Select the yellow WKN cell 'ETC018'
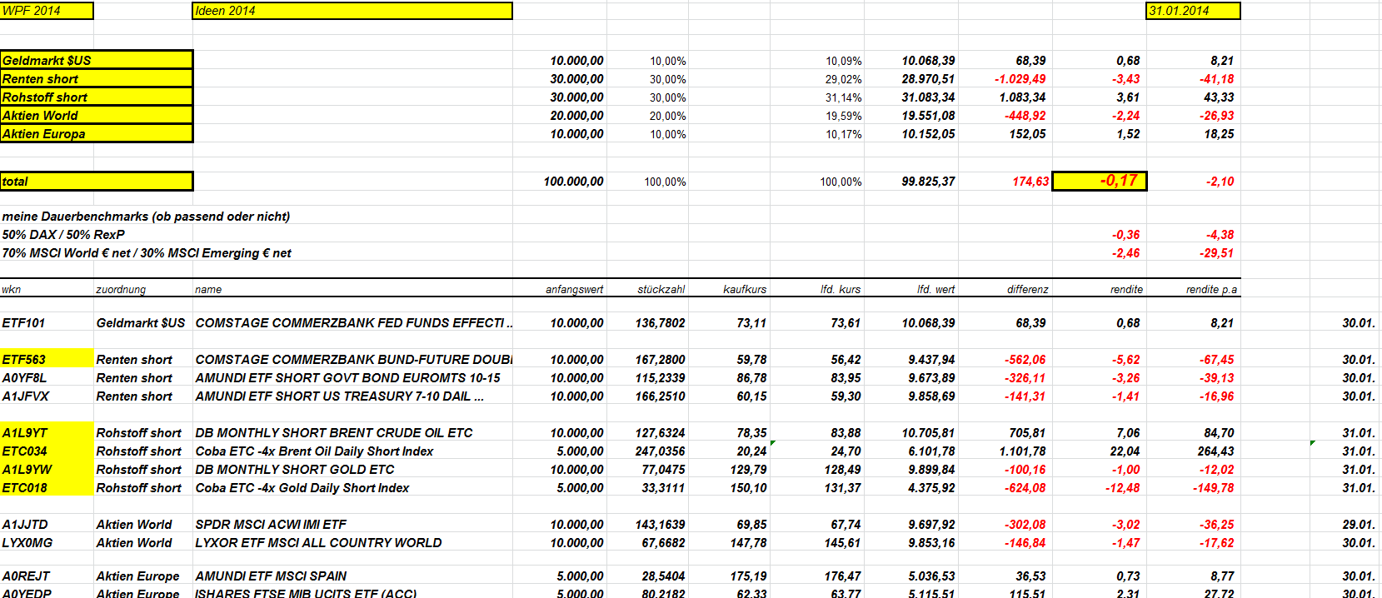1382x598 pixels. [x=47, y=488]
